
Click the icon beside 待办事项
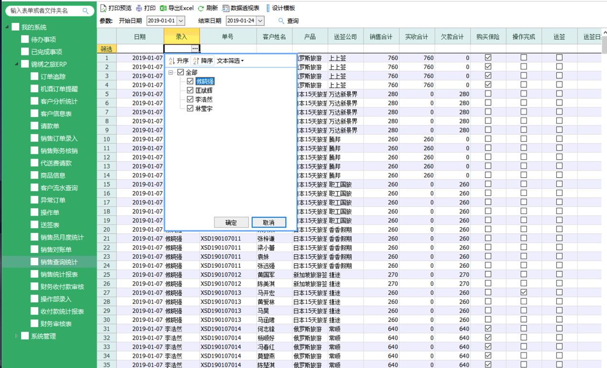pyautogui.click(x=25, y=39)
